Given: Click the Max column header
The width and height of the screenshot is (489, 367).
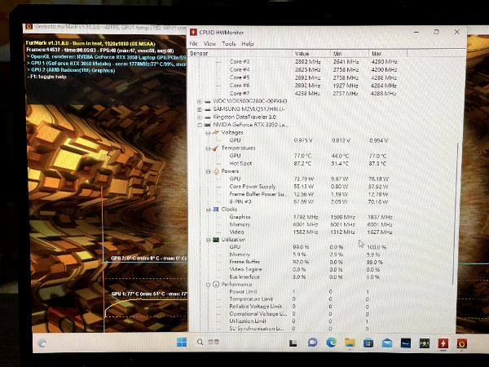Looking at the screenshot, I should (388, 53).
